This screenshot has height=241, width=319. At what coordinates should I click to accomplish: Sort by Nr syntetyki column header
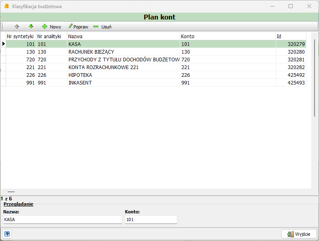click(x=21, y=36)
